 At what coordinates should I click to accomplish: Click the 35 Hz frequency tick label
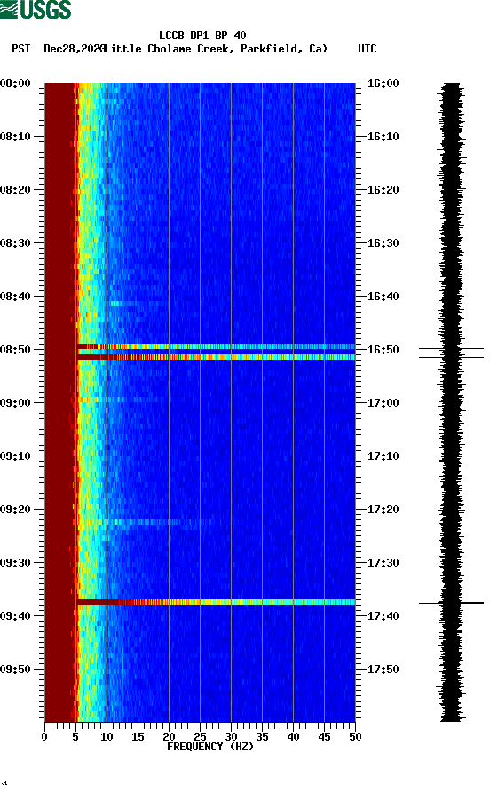click(262, 737)
